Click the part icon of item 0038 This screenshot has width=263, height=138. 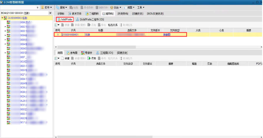(x=8, y=88)
